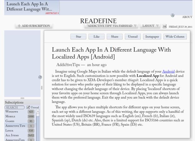Click the Friday, July 29, 2011 date
Screen dimensions: 195x141
pos(181,27)
